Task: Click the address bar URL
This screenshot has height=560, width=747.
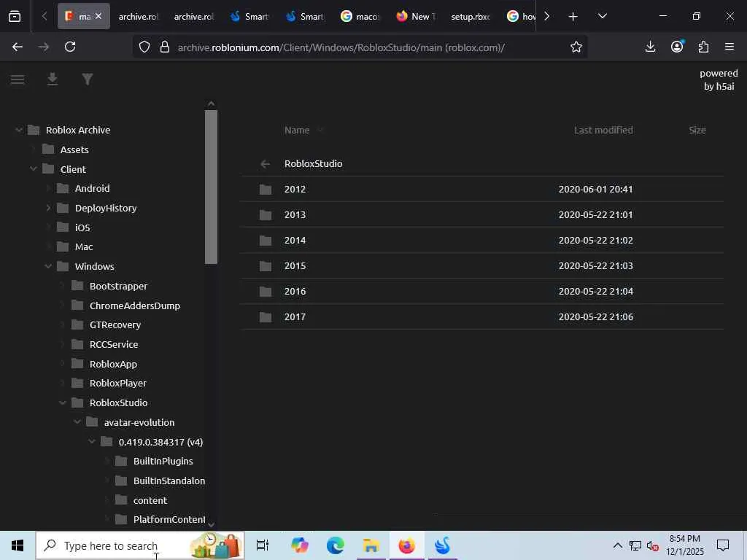Action: [x=341, y=47]
